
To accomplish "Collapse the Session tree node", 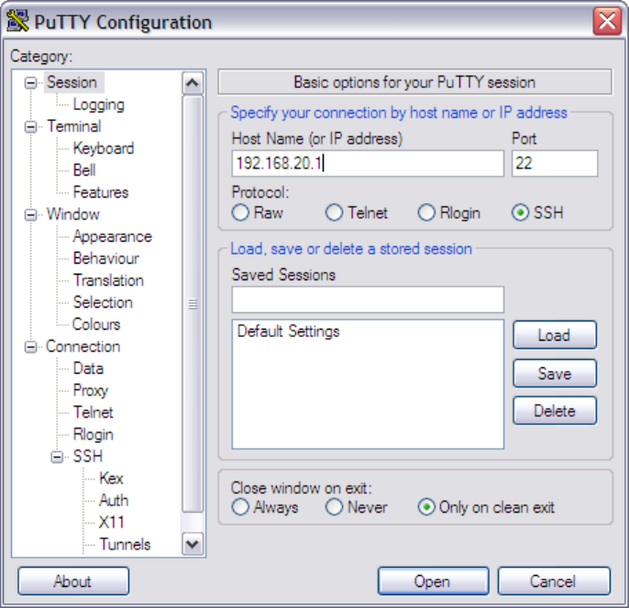I will [x=30, y=83].
